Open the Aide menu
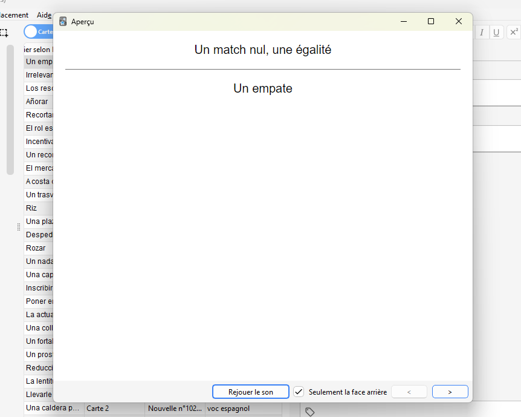Image resolution: width=521 pixels, height=417 pixels. [44, 15]
